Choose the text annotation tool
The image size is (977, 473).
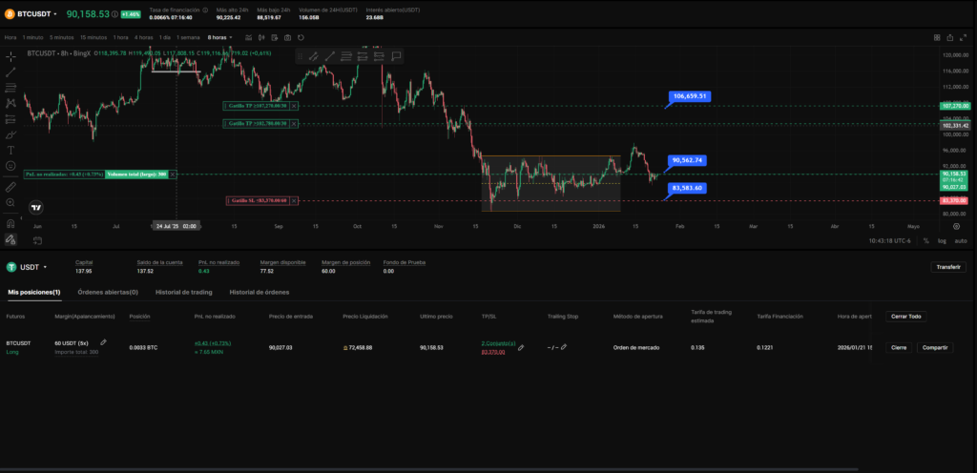10,150
